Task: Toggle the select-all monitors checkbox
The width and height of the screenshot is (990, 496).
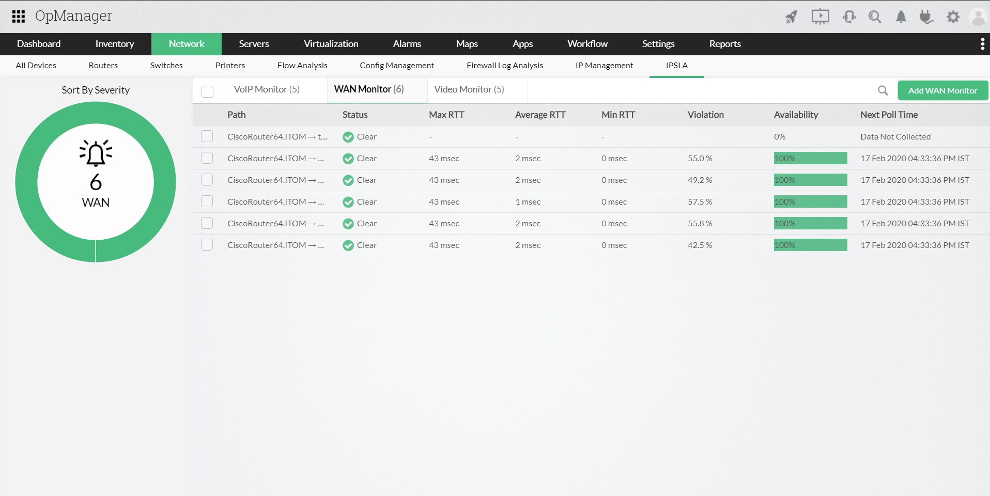Action: [x=208, y=91]
